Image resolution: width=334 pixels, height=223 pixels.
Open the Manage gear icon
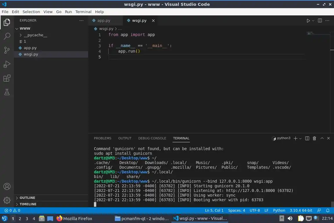[7, 200]
